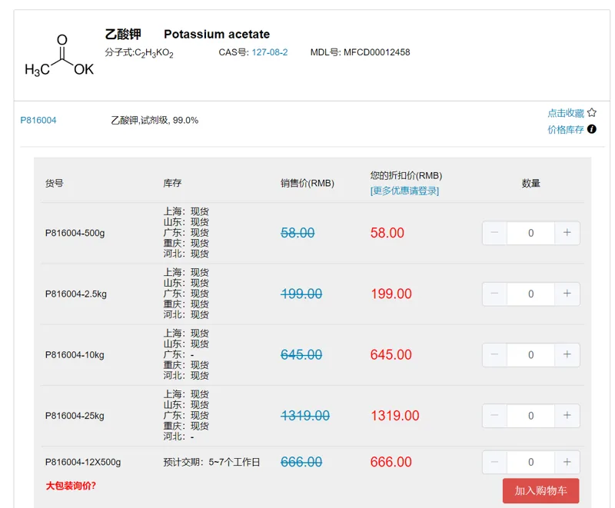Increase quantity for P816004-2.5kg
The width and height of the screenshot is (615, 508).
(x=567, y=294)
